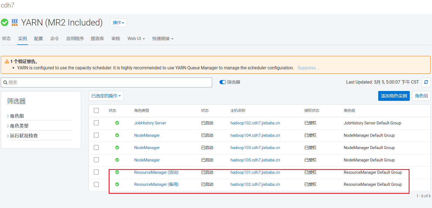
Task: Open host link hadoop105.cdh7.jiebaba.cn
Action: (x=255, y=160)
